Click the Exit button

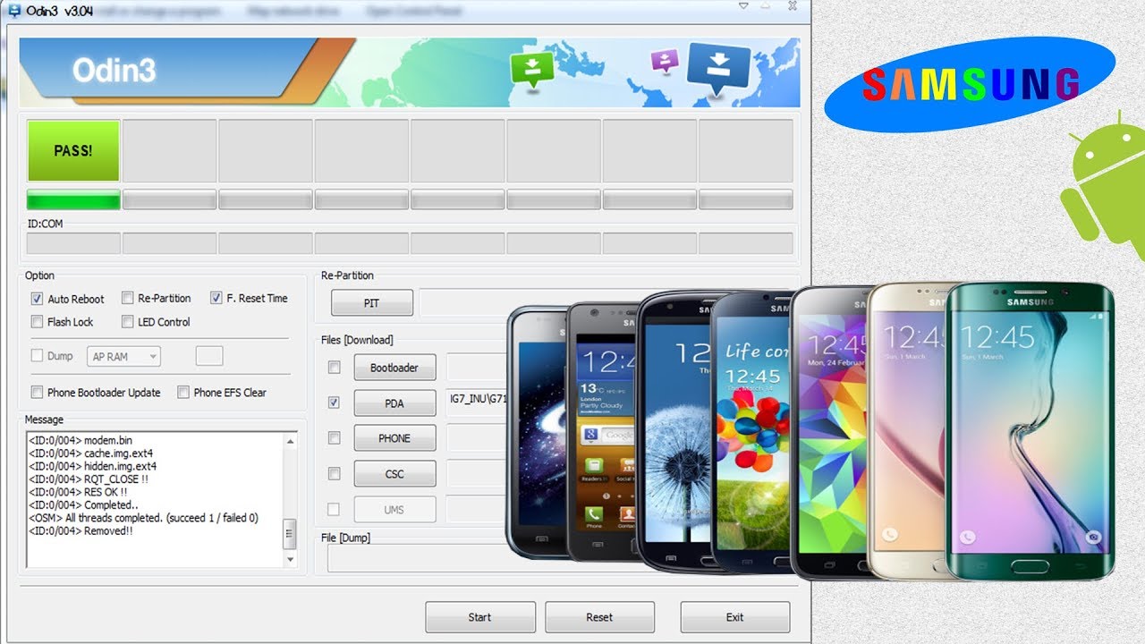(x=734, y=617)
